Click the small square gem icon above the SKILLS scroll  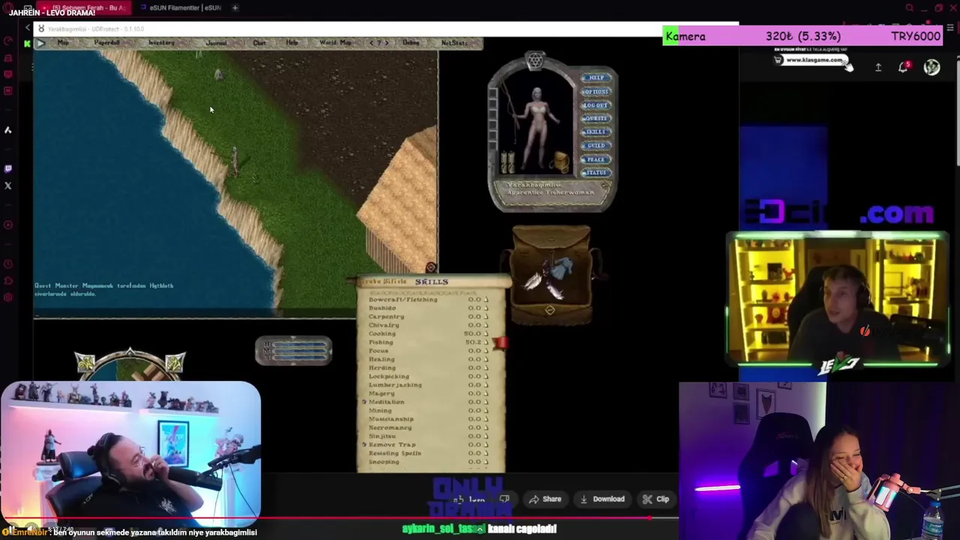tap(430, 268)
